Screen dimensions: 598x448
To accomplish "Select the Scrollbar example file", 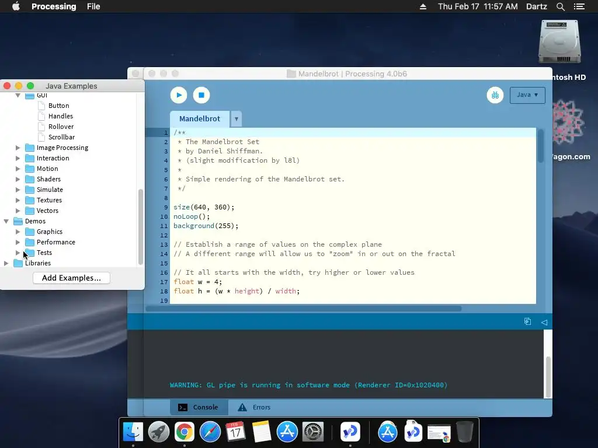I will pyautogui.click(x=61, y=137).
